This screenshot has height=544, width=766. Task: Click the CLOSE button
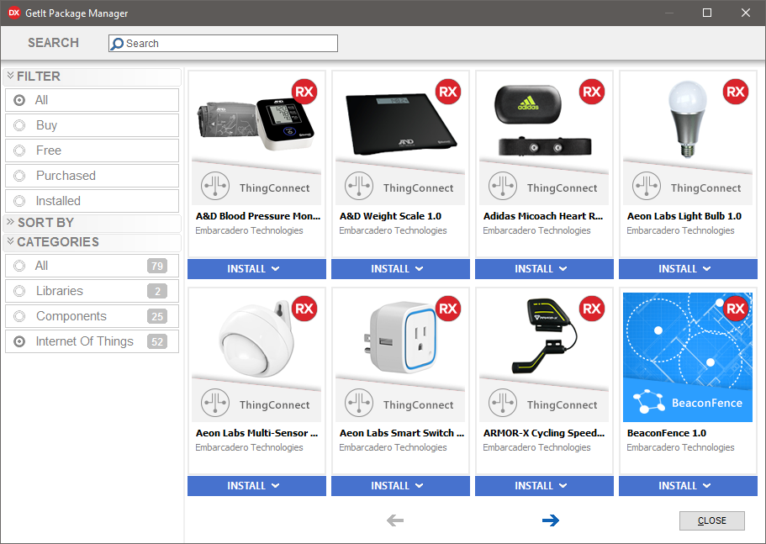pyautogui.click(x=712, y=521)
